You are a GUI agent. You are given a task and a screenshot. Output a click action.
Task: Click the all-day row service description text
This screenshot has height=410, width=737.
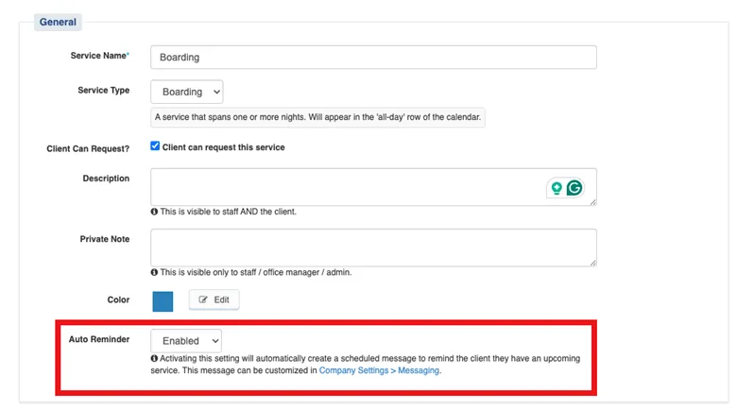click(x=317, y=117)
